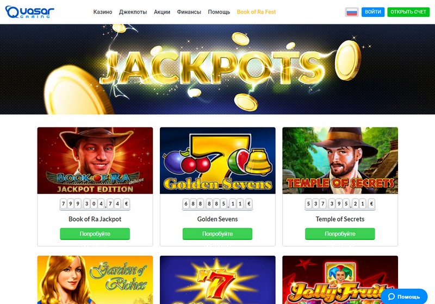This screenshot has height=304, width=435.
Task: Open the Garden of Riches thumbnail
Action: tap(95, 280)
